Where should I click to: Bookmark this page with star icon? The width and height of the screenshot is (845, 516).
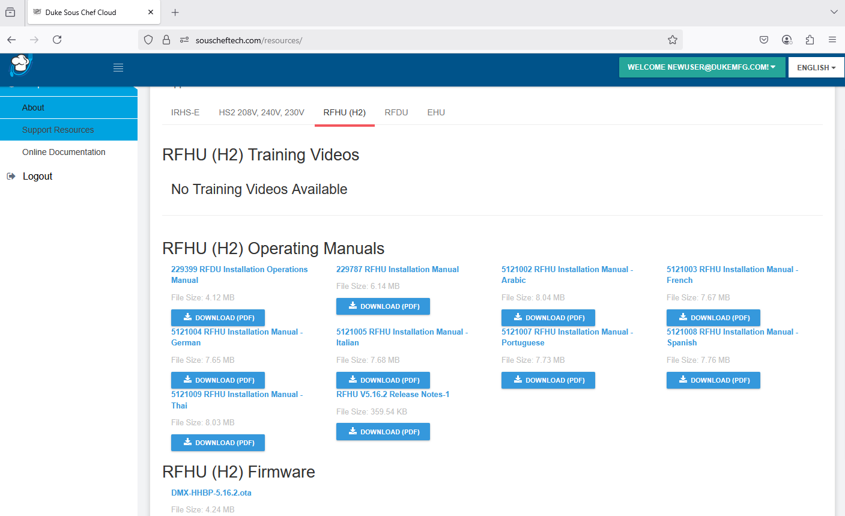pyautogui.click(x=673, y=40)
